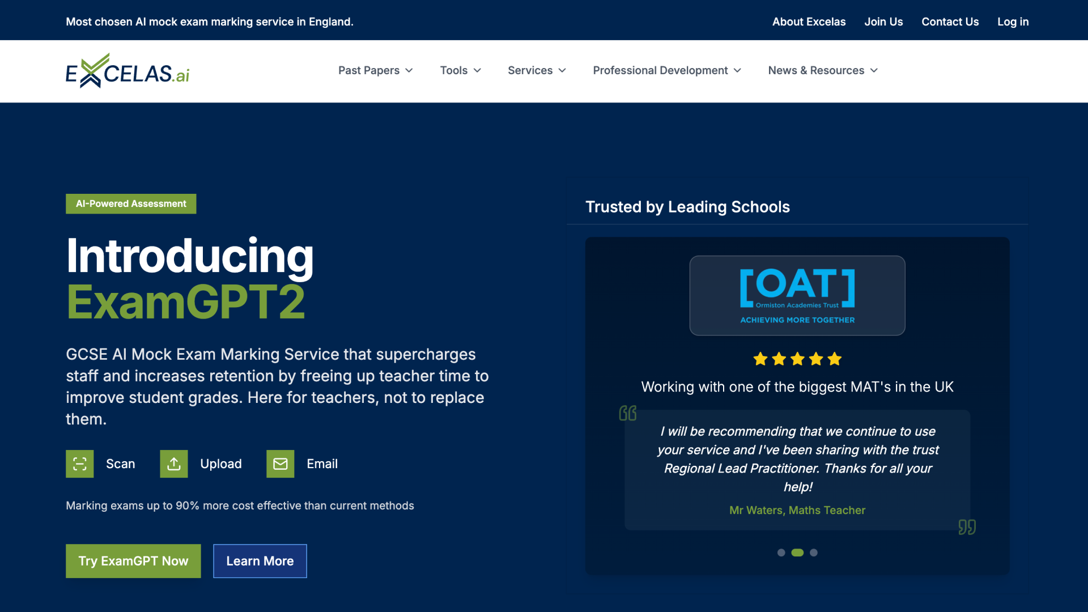
Task: Click the five-star rating row
Action: click(797, 359)
